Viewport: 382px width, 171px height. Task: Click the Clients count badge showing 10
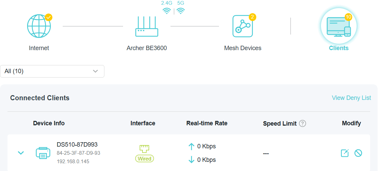coord(348,17)
